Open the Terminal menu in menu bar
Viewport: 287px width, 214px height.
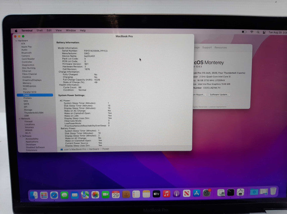(x=27, y=30)
